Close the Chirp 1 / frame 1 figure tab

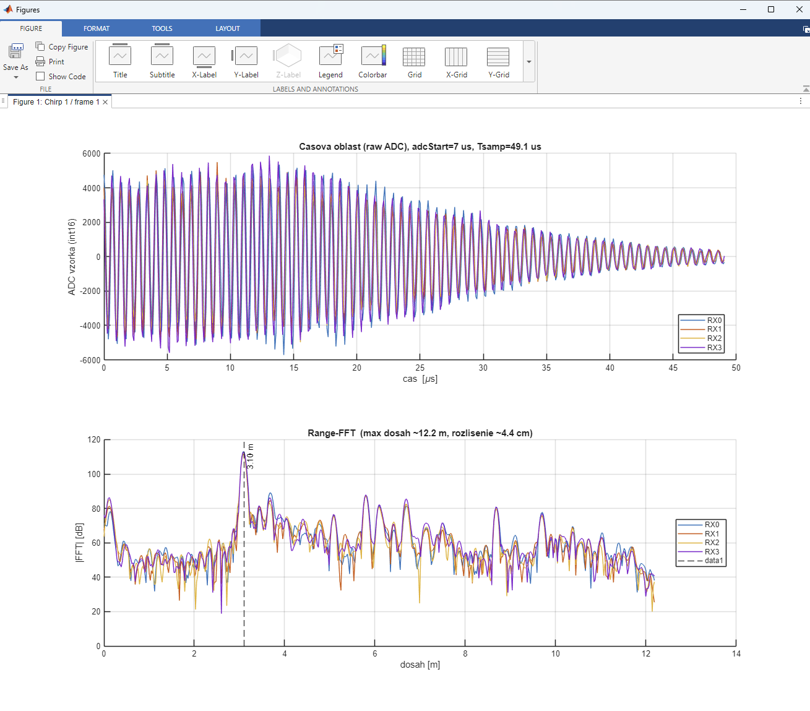click(105, 102)
